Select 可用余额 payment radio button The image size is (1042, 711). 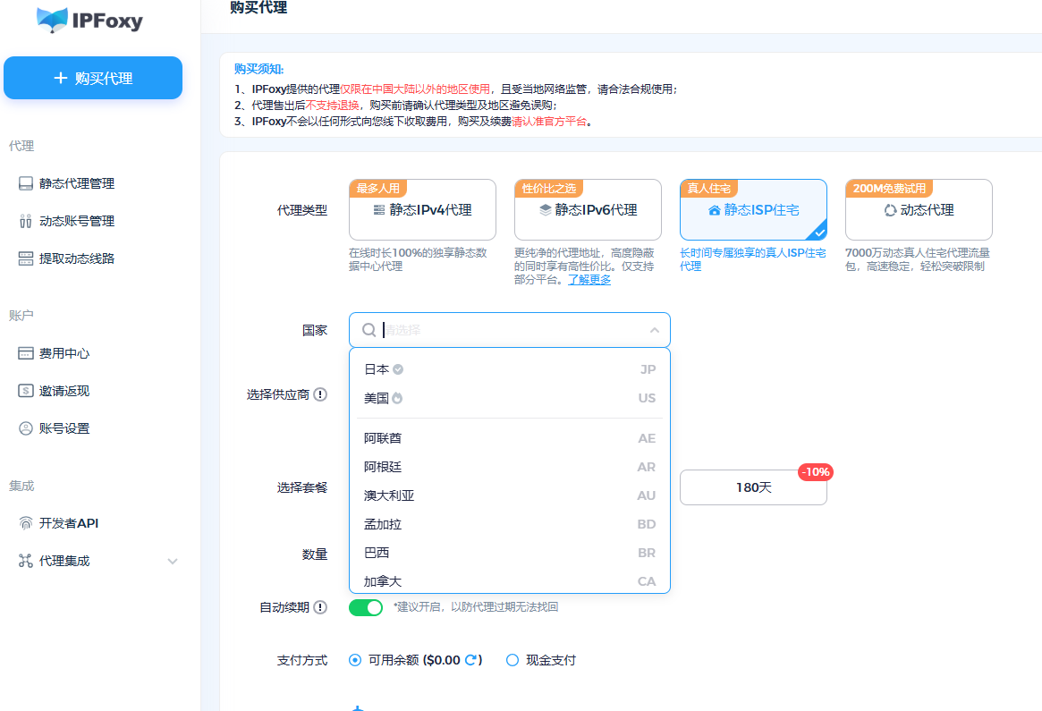355,660
